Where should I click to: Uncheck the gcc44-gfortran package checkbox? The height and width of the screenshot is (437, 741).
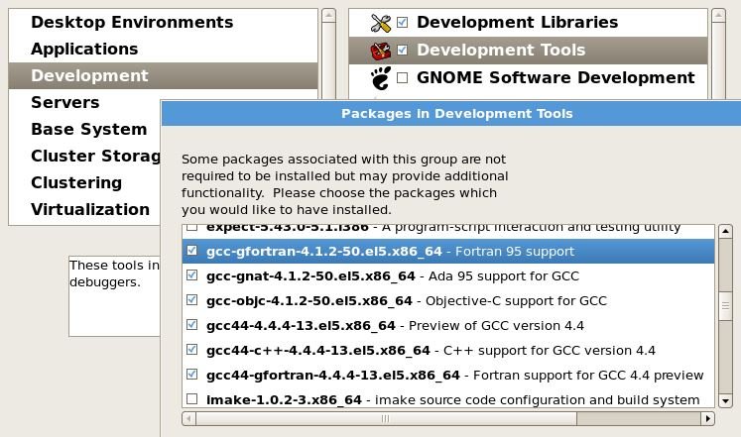(191, 375)
